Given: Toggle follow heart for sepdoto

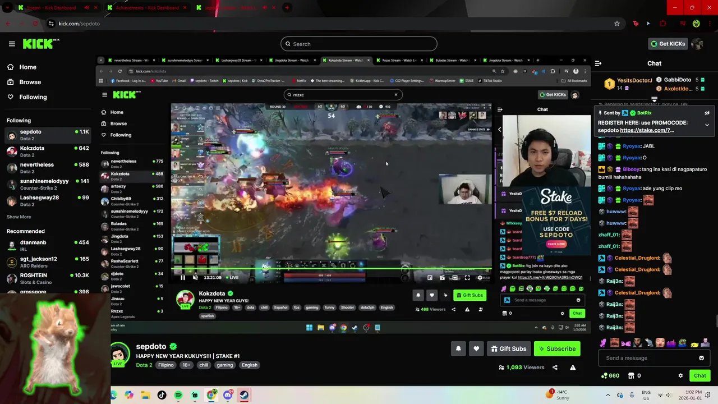Looking at the screenshot, I should (476, 348).
